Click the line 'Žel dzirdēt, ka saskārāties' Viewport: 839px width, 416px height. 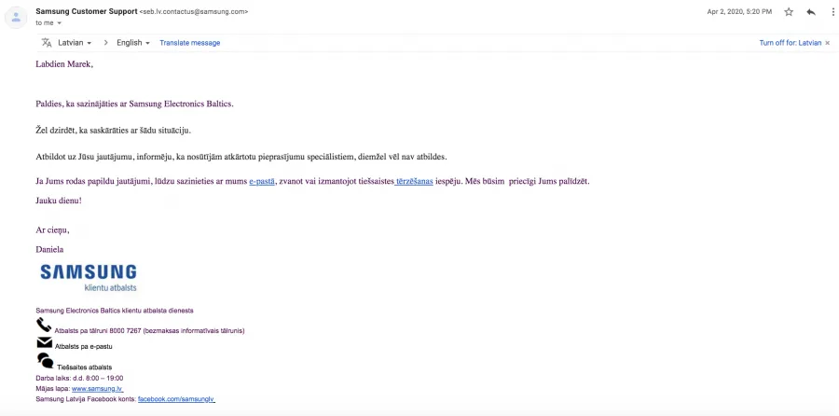[114, 130]
